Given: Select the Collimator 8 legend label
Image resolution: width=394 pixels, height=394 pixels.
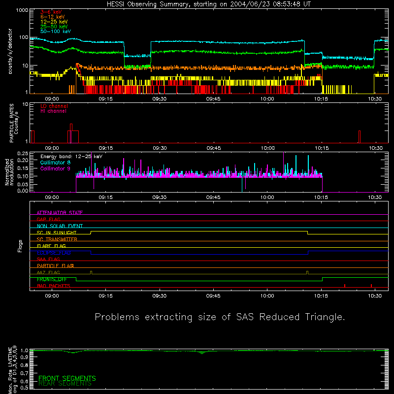Looking at the screenshot, I should pos(55,163).
